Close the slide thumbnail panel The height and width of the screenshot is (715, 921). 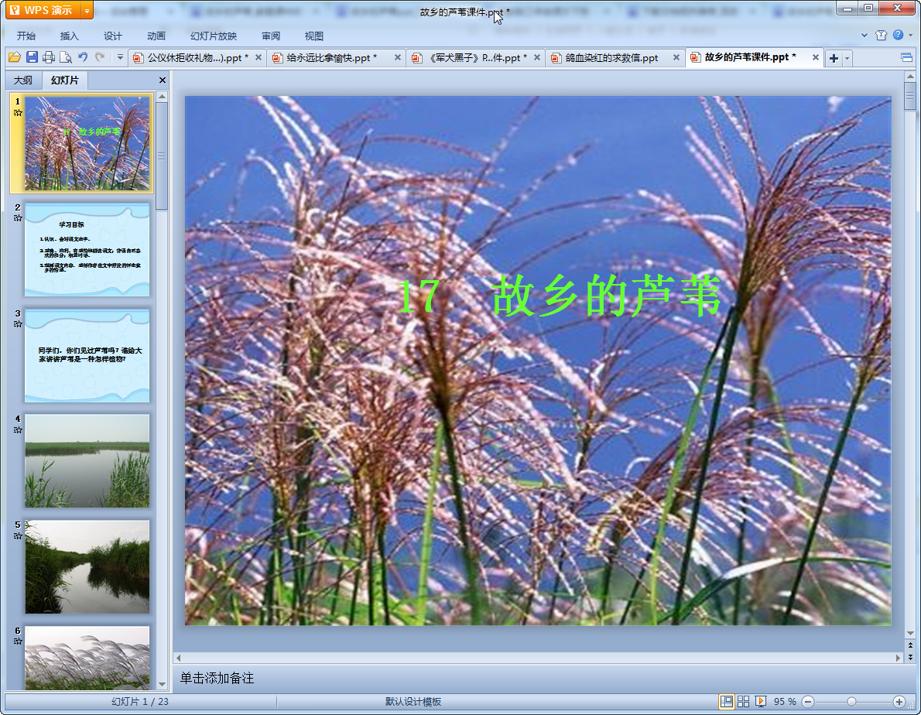tap(162, 80)
